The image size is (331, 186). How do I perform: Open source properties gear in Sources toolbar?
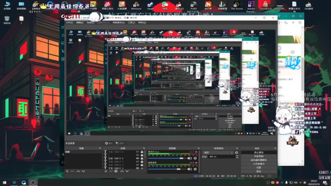click(116, 171)
